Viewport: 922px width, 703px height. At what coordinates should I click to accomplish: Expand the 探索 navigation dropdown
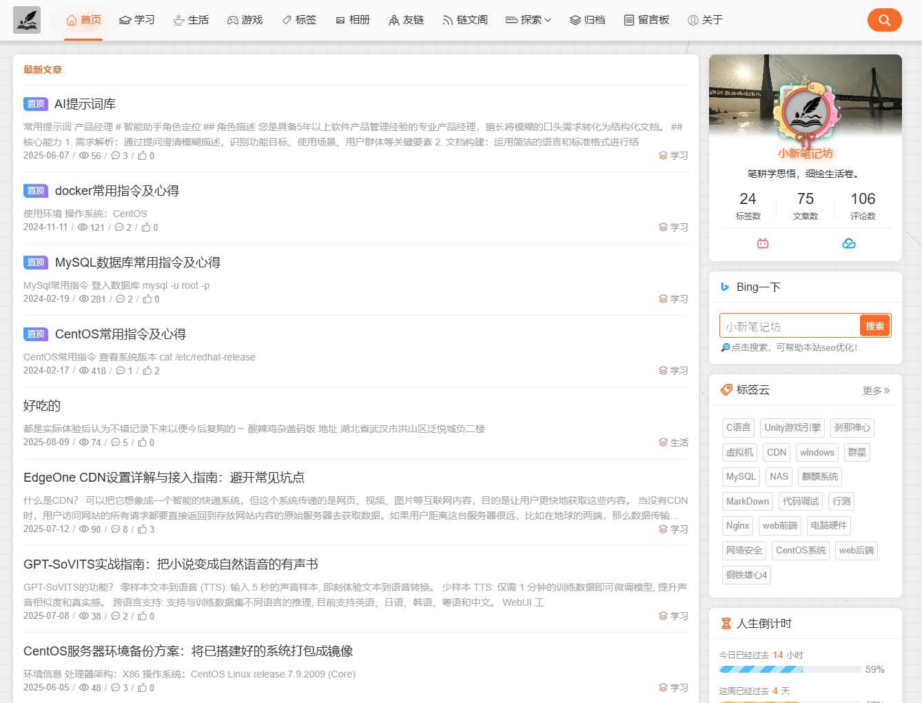point(528,20)
